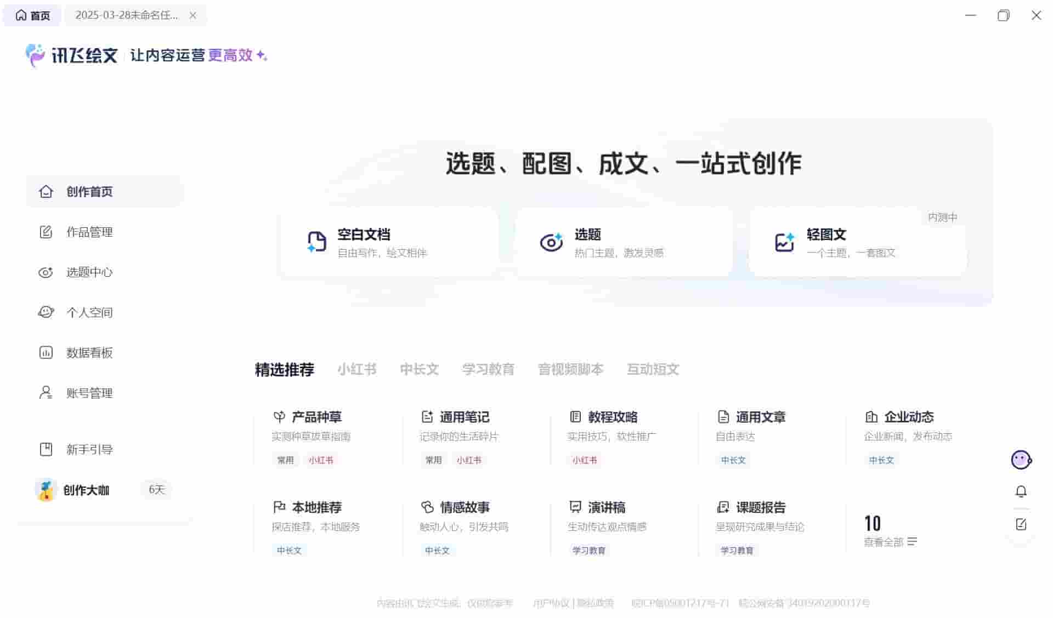The image size is (1053, 618).
Task: Select 创作首页 in the sidebar
Action: (89, 192)
